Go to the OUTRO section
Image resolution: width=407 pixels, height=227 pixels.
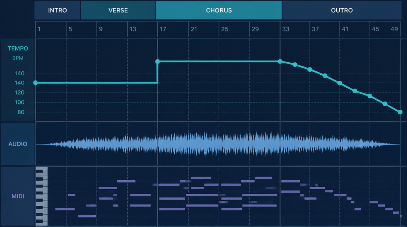342,10
